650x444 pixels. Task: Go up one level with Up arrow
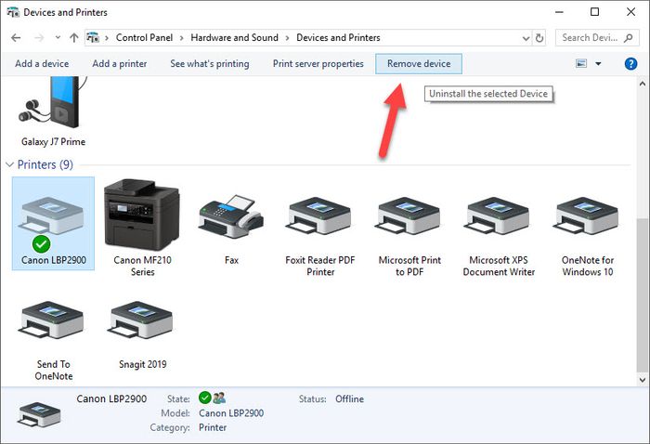coord(73,38)
